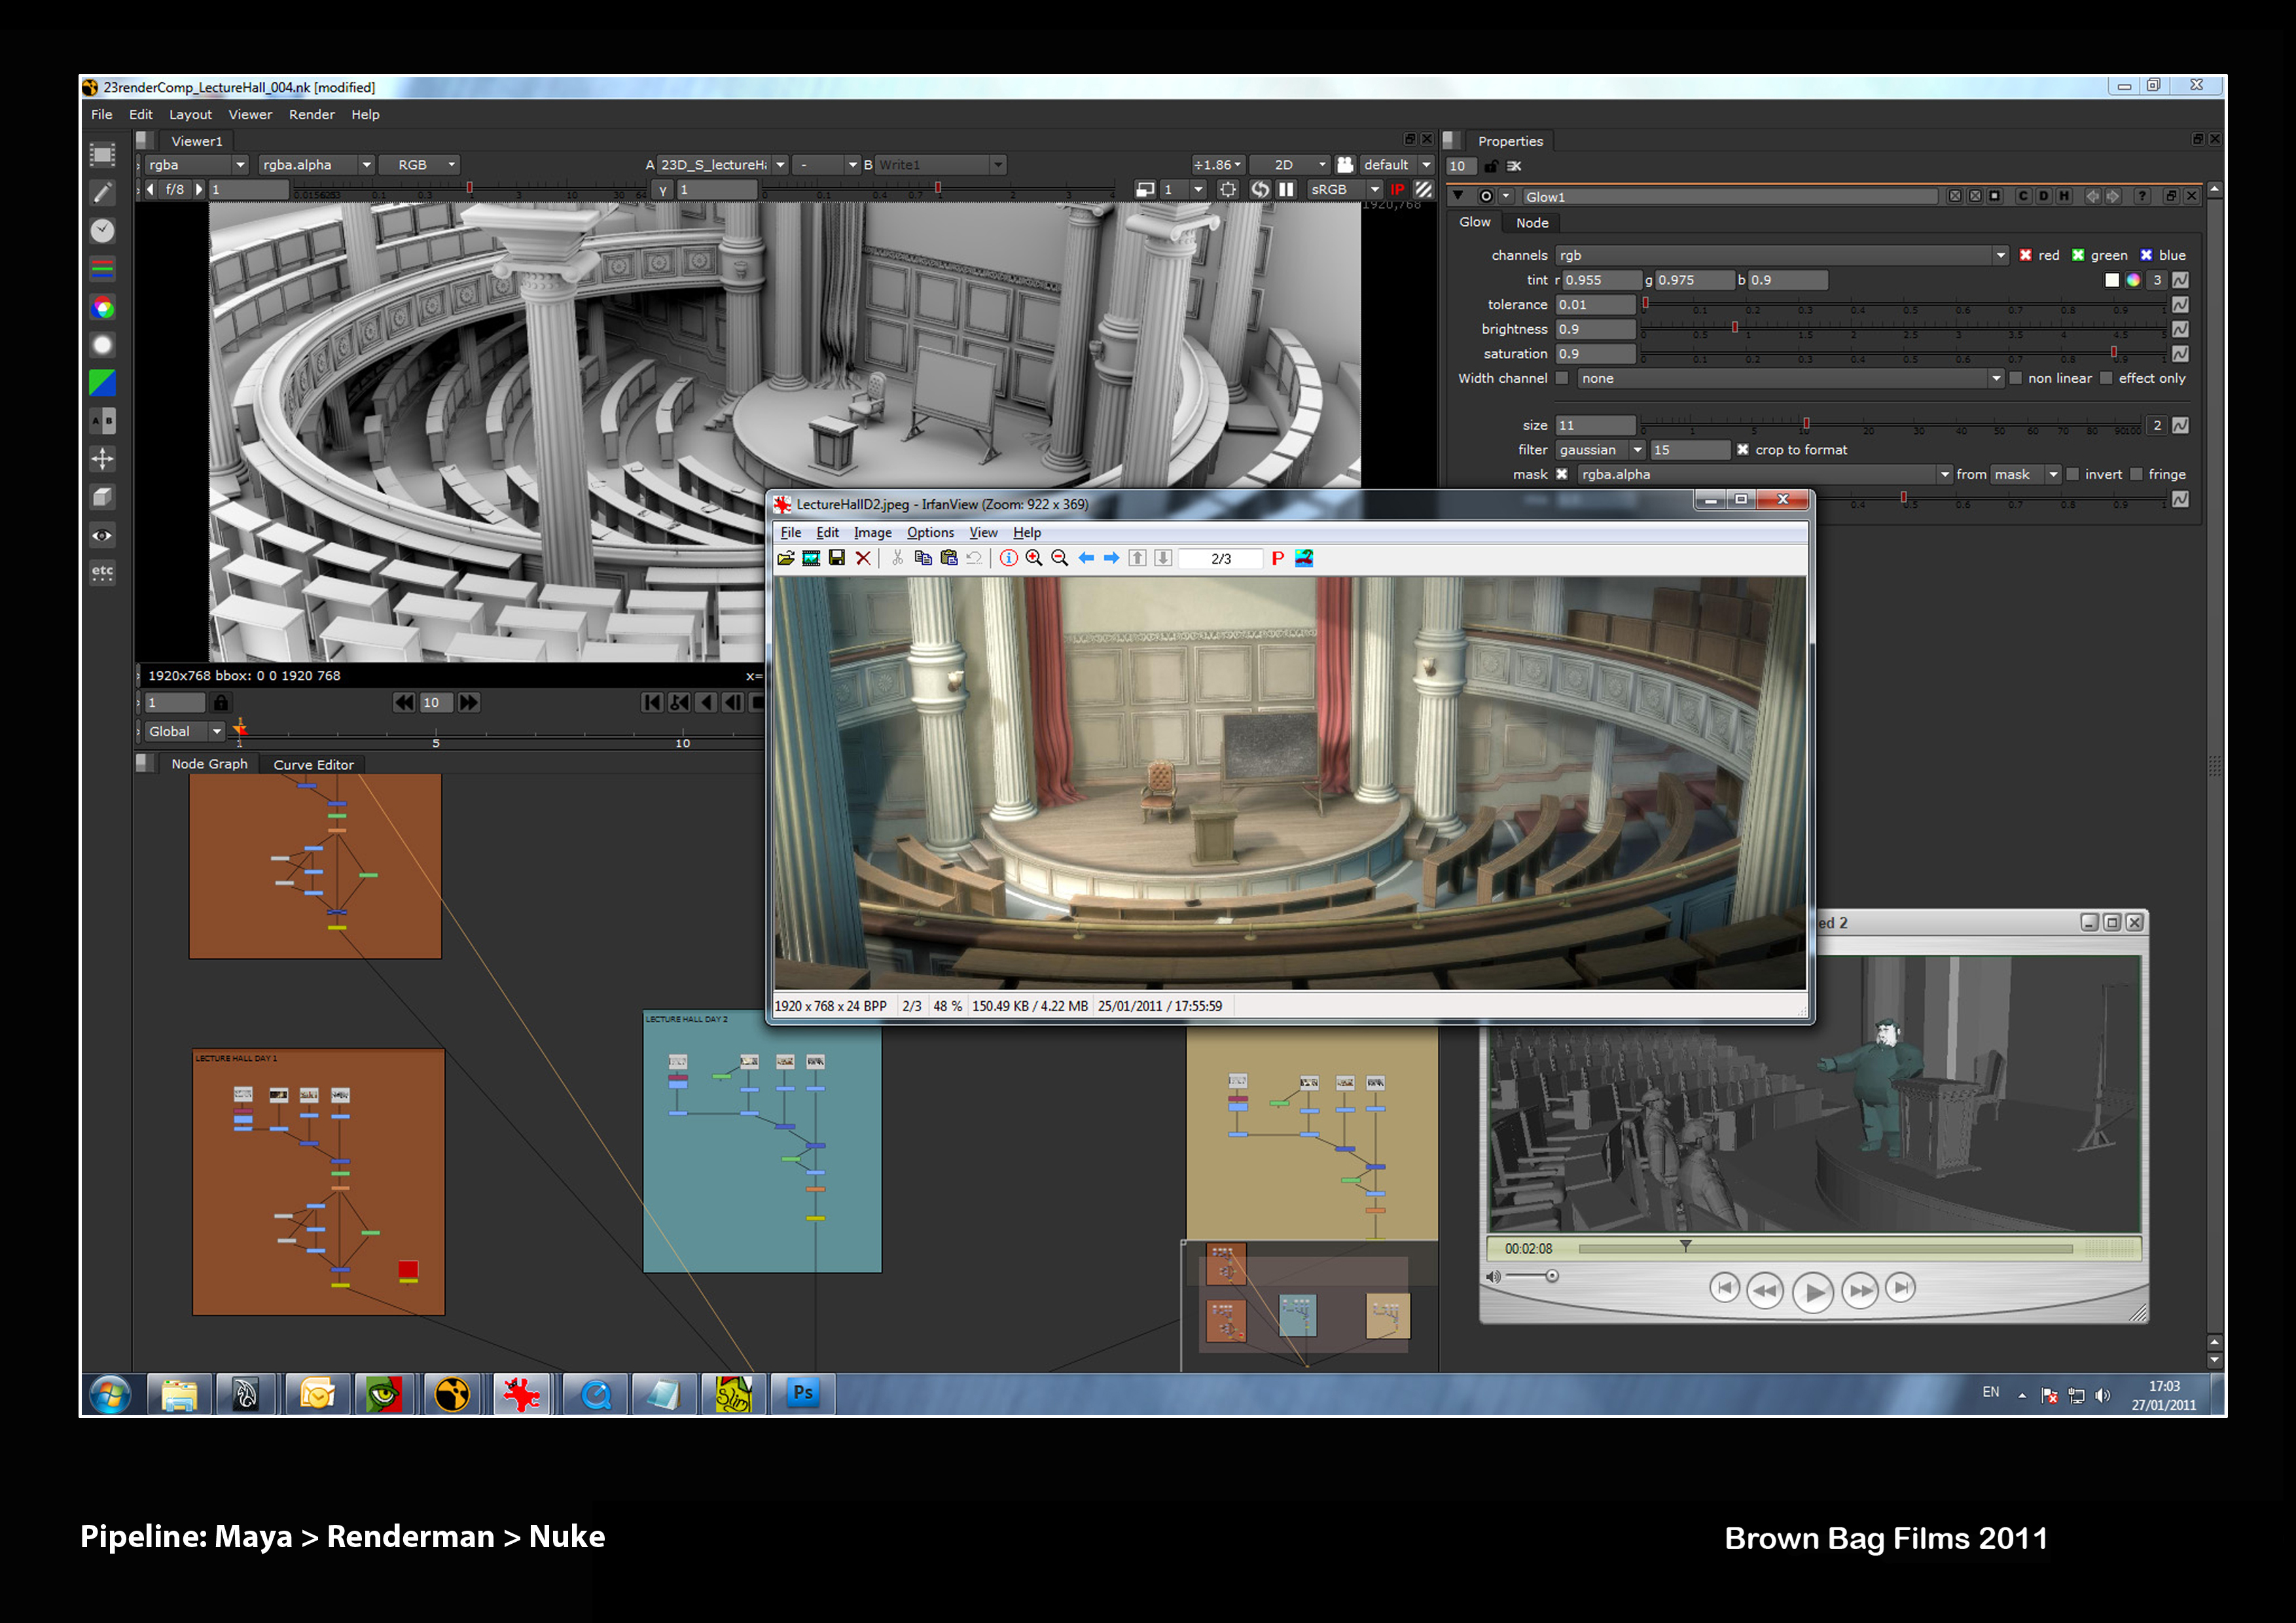Viewport: 2296px width, 1623px height.
Task: Open the Color nodes toolbar icon
Action: tap(102, 308)
